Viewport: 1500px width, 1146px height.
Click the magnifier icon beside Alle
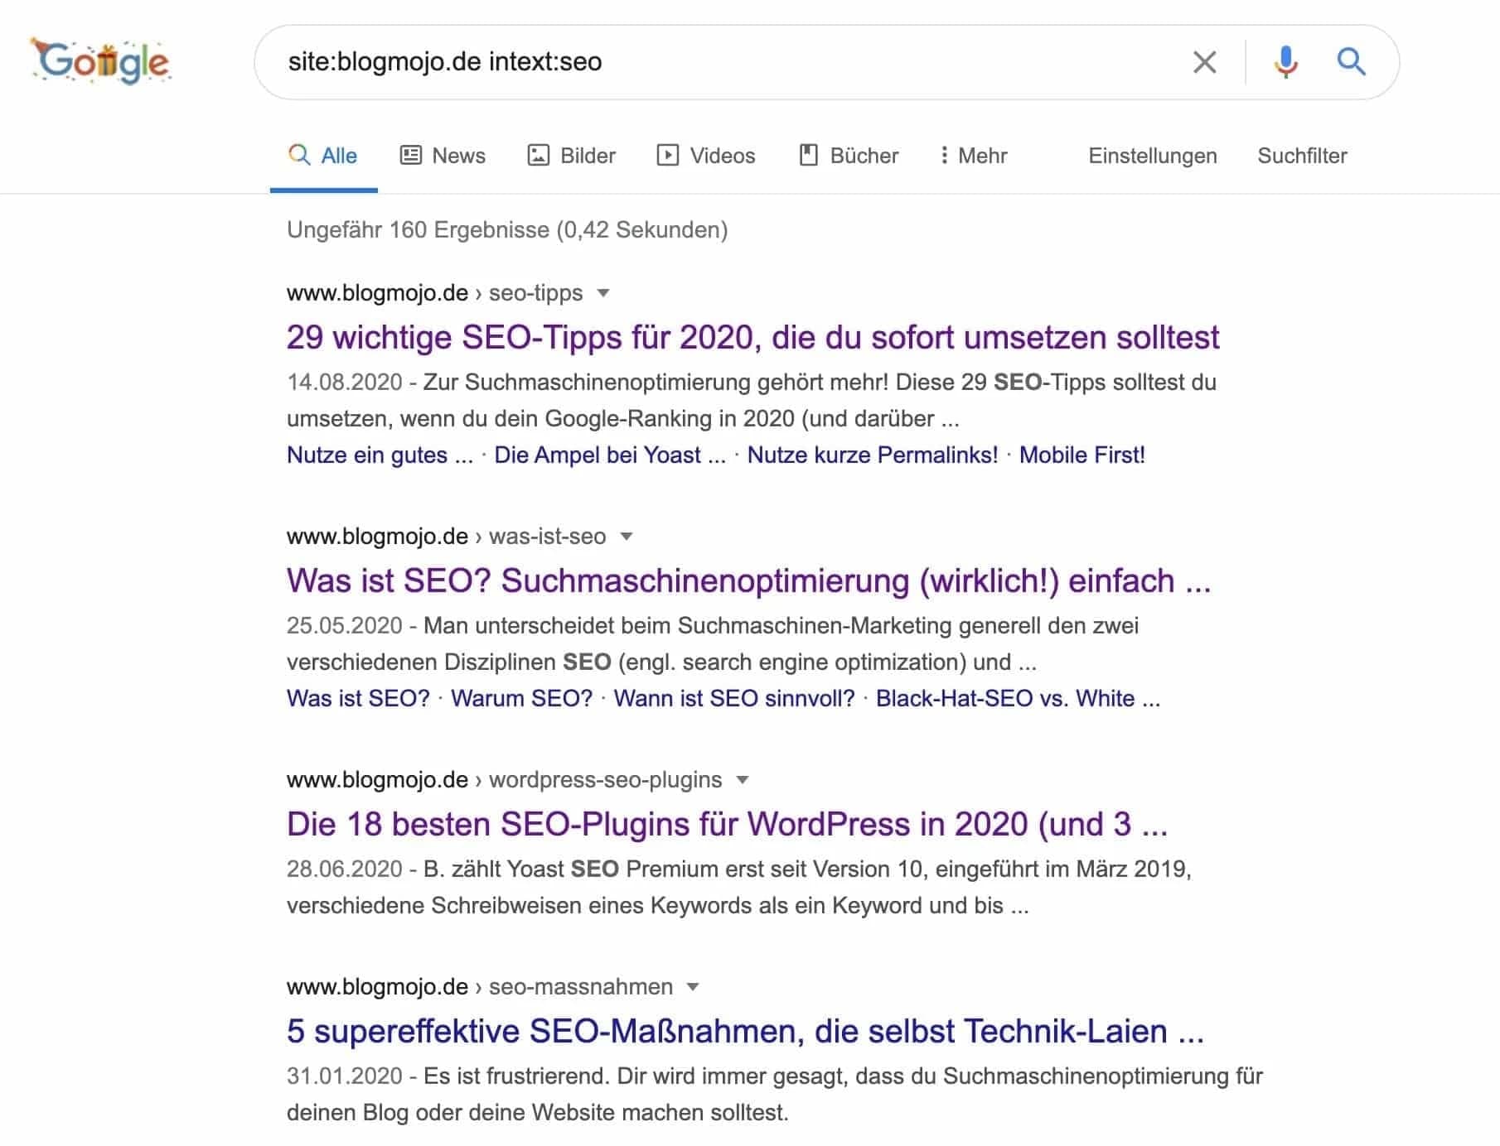[x=297, y=155]
